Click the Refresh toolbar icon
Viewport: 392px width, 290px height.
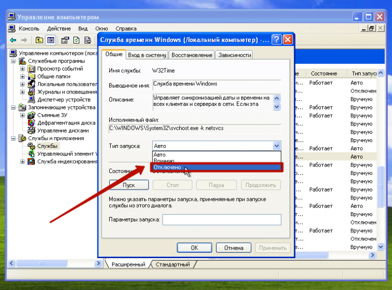pyautogui.click(x=76, y=40)
